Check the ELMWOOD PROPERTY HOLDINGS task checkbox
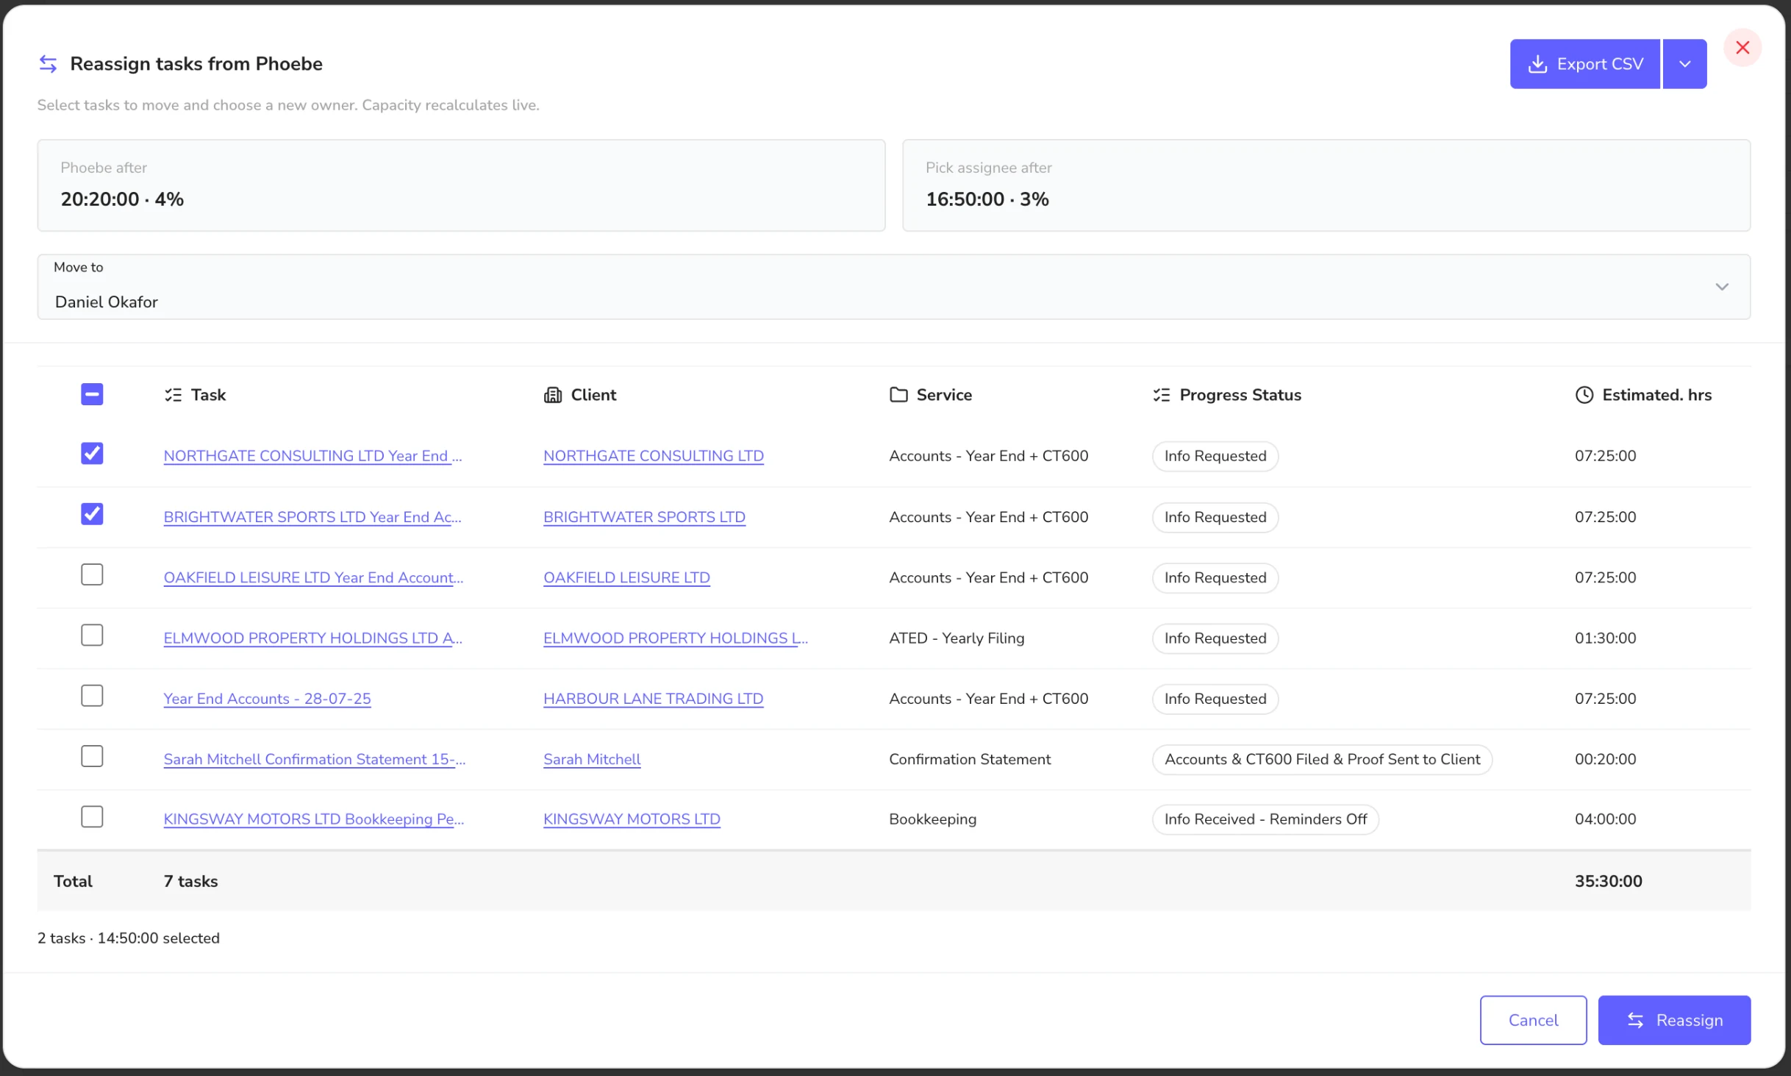Viewport: 1791px width, 1076px height. point(92,635)
